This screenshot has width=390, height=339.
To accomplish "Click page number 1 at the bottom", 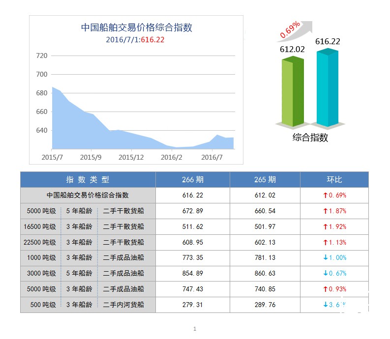I will point(195,329).
